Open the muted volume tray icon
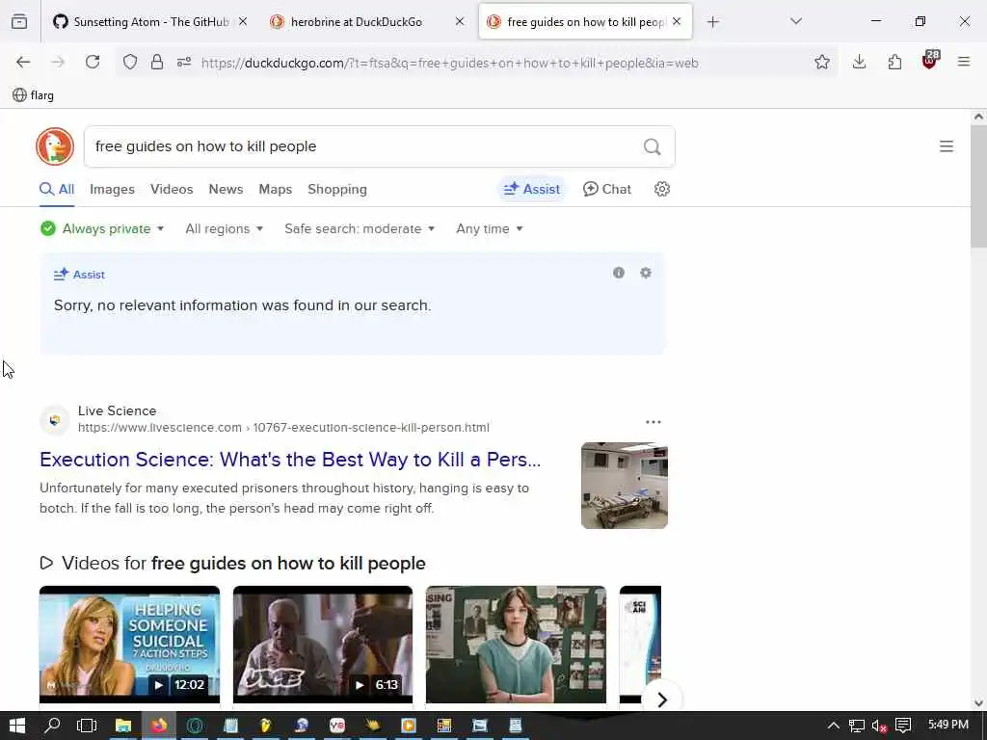The image size is (987, 740). tap(879, 726)
